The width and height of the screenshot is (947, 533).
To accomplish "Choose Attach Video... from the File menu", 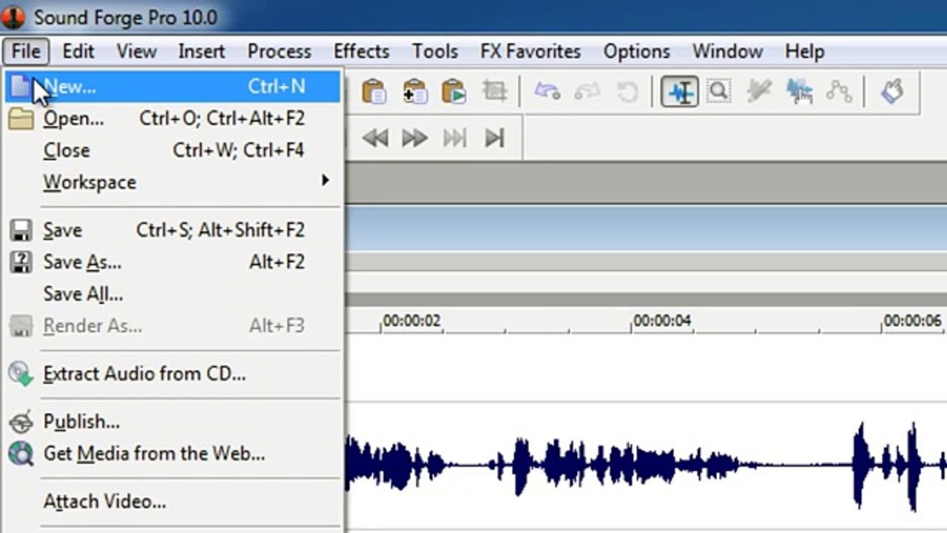I will click(x=172, y=502).
